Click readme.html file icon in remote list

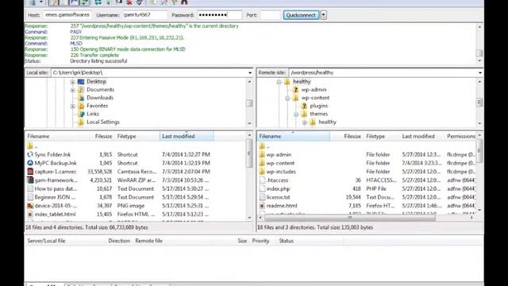coord(262,206)
